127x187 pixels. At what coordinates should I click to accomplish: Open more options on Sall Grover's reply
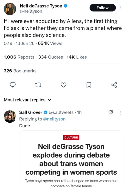(x=121, y=113)
